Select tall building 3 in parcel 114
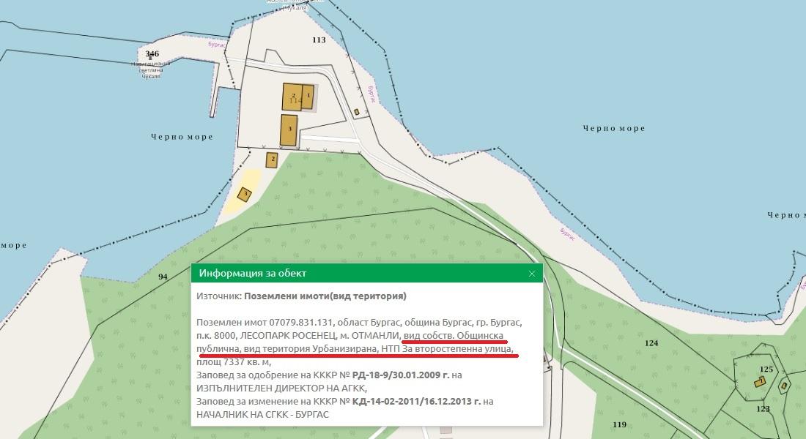Screen dimensions: 806x439 (x=289, y=130)
